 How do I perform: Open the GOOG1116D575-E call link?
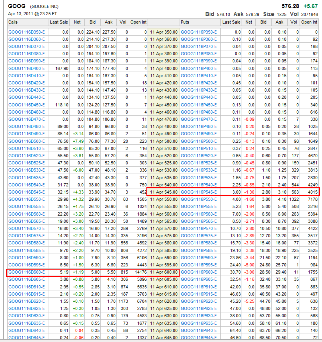click(26, 236)
